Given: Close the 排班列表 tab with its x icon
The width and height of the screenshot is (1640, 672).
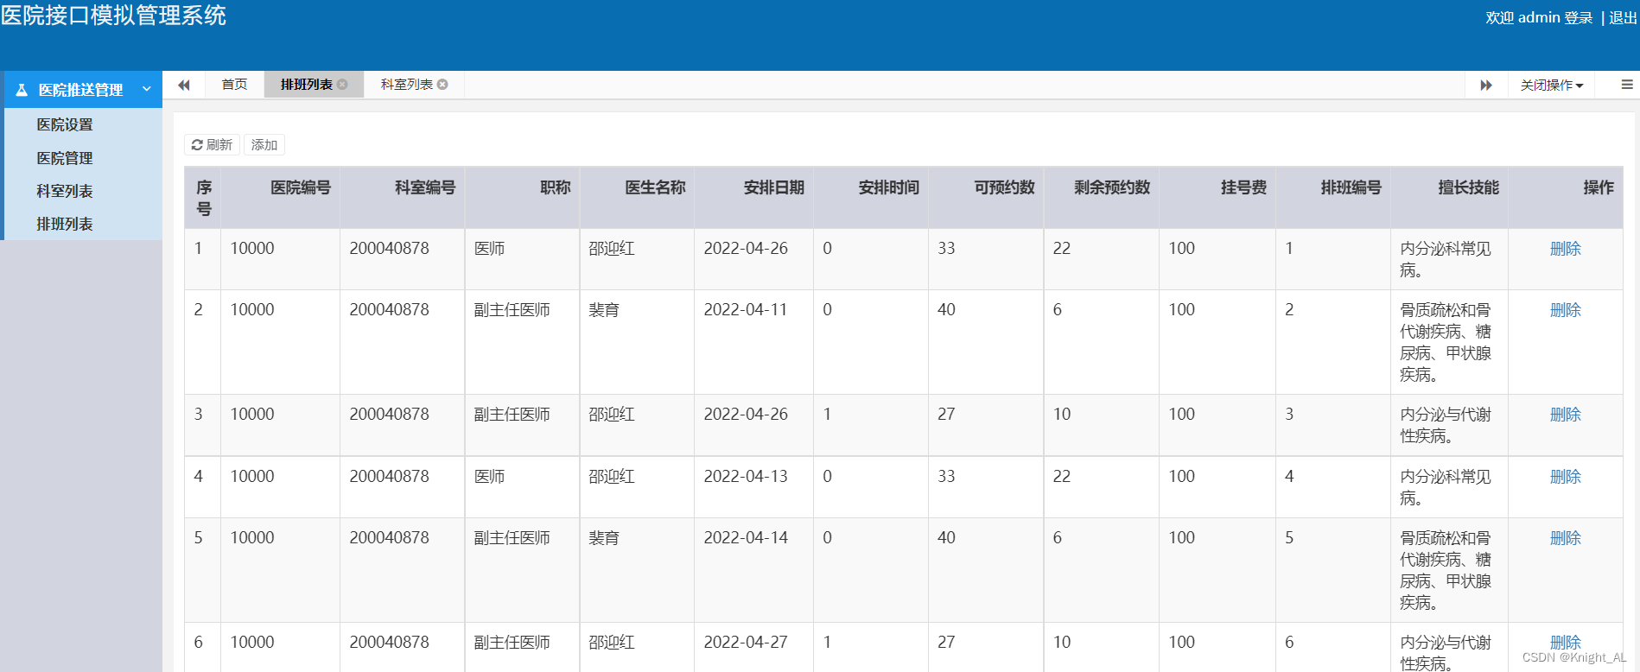Looking at the screenshot, I should coord(342,85).
